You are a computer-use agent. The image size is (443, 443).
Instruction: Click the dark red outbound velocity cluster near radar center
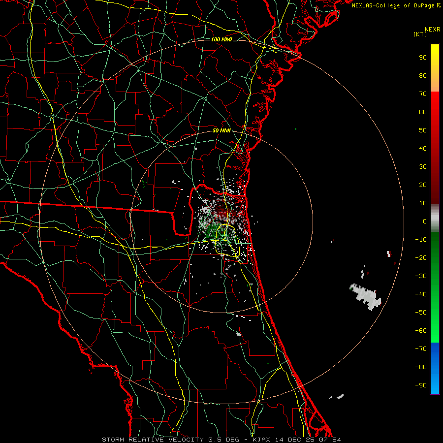pyautogui.click(x=223, y=211)
